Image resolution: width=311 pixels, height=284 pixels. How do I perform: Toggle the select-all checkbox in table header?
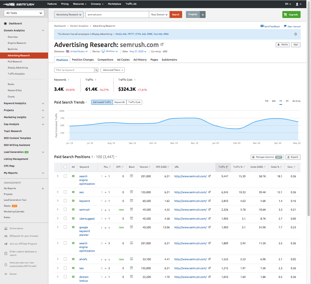point(65,167)
